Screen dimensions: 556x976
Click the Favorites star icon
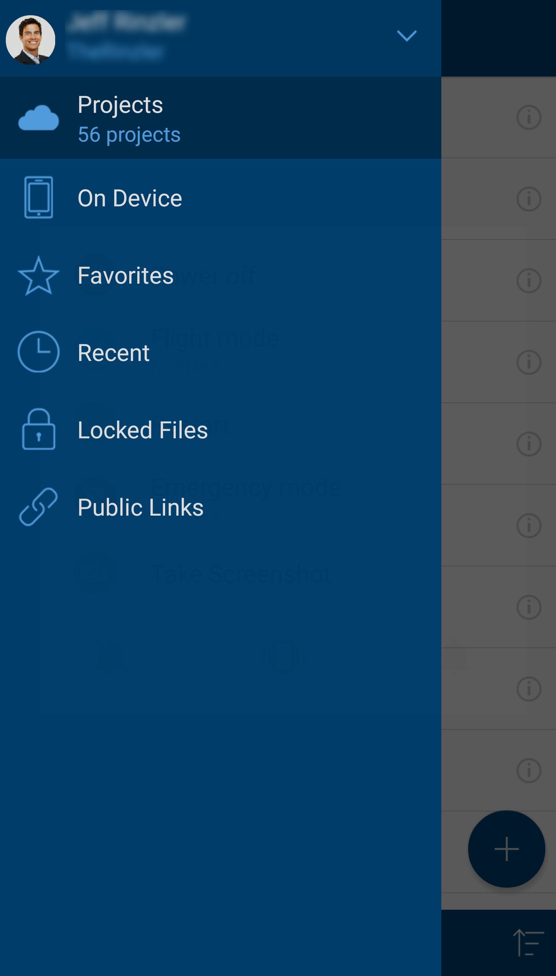coord(39,276)
